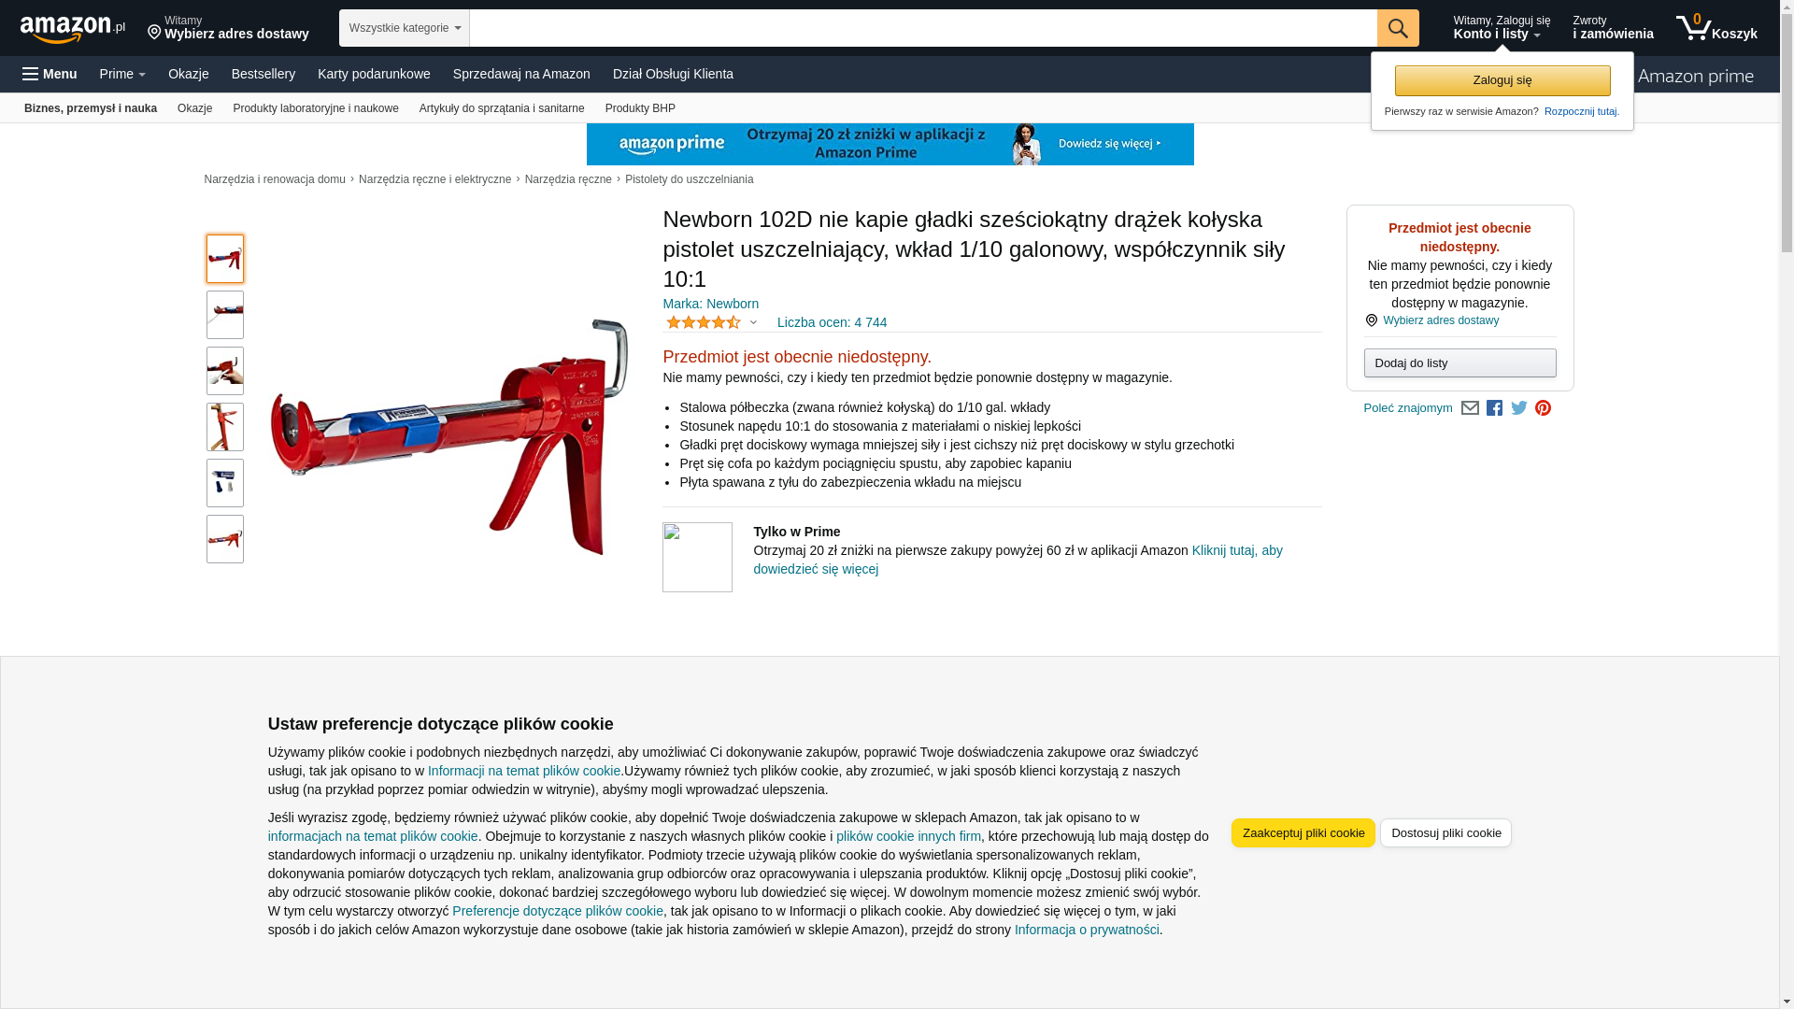Open the Bestsellery nav item
The height and width of the screenshot is (1009, 1794).
click(x=263, y=74)
